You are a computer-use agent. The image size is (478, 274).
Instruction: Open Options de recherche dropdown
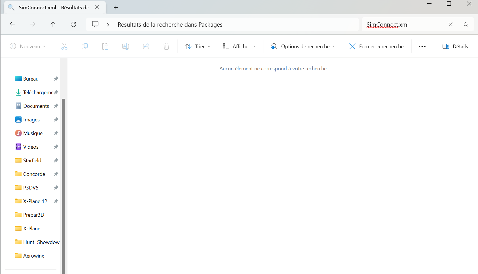303,46
